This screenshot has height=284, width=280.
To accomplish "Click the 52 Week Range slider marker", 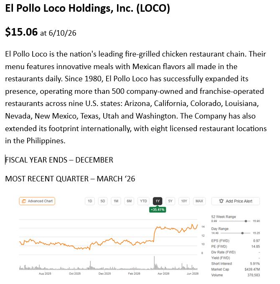I will pos(246,221).
